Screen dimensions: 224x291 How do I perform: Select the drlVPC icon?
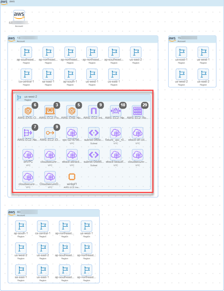pos(28,155)
